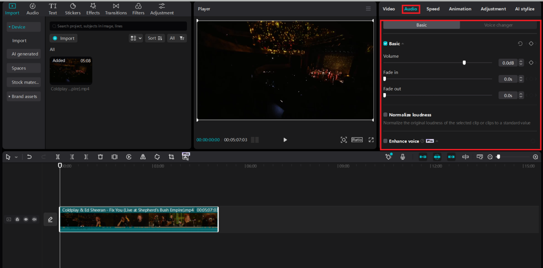This screenshot has height=268, width=543.
Task: Undo the last action
Action: pos(29,157)
